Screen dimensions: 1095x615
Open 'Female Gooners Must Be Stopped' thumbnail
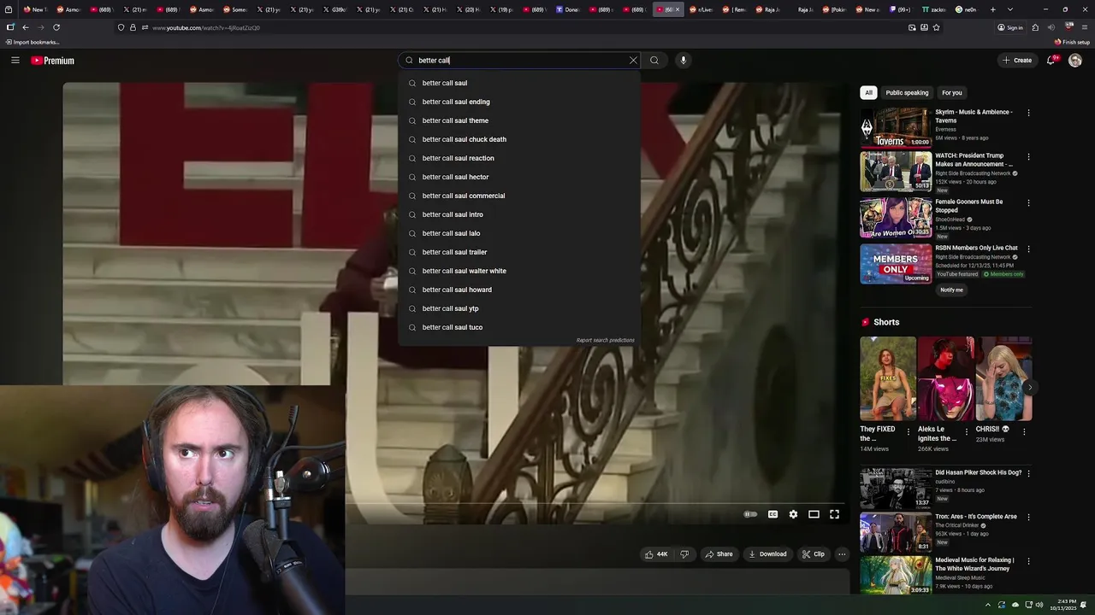[896, 218]
